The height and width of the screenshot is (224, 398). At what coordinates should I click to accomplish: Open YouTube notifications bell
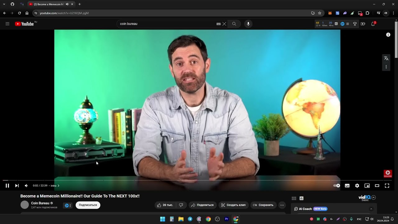tap(373, 24)
